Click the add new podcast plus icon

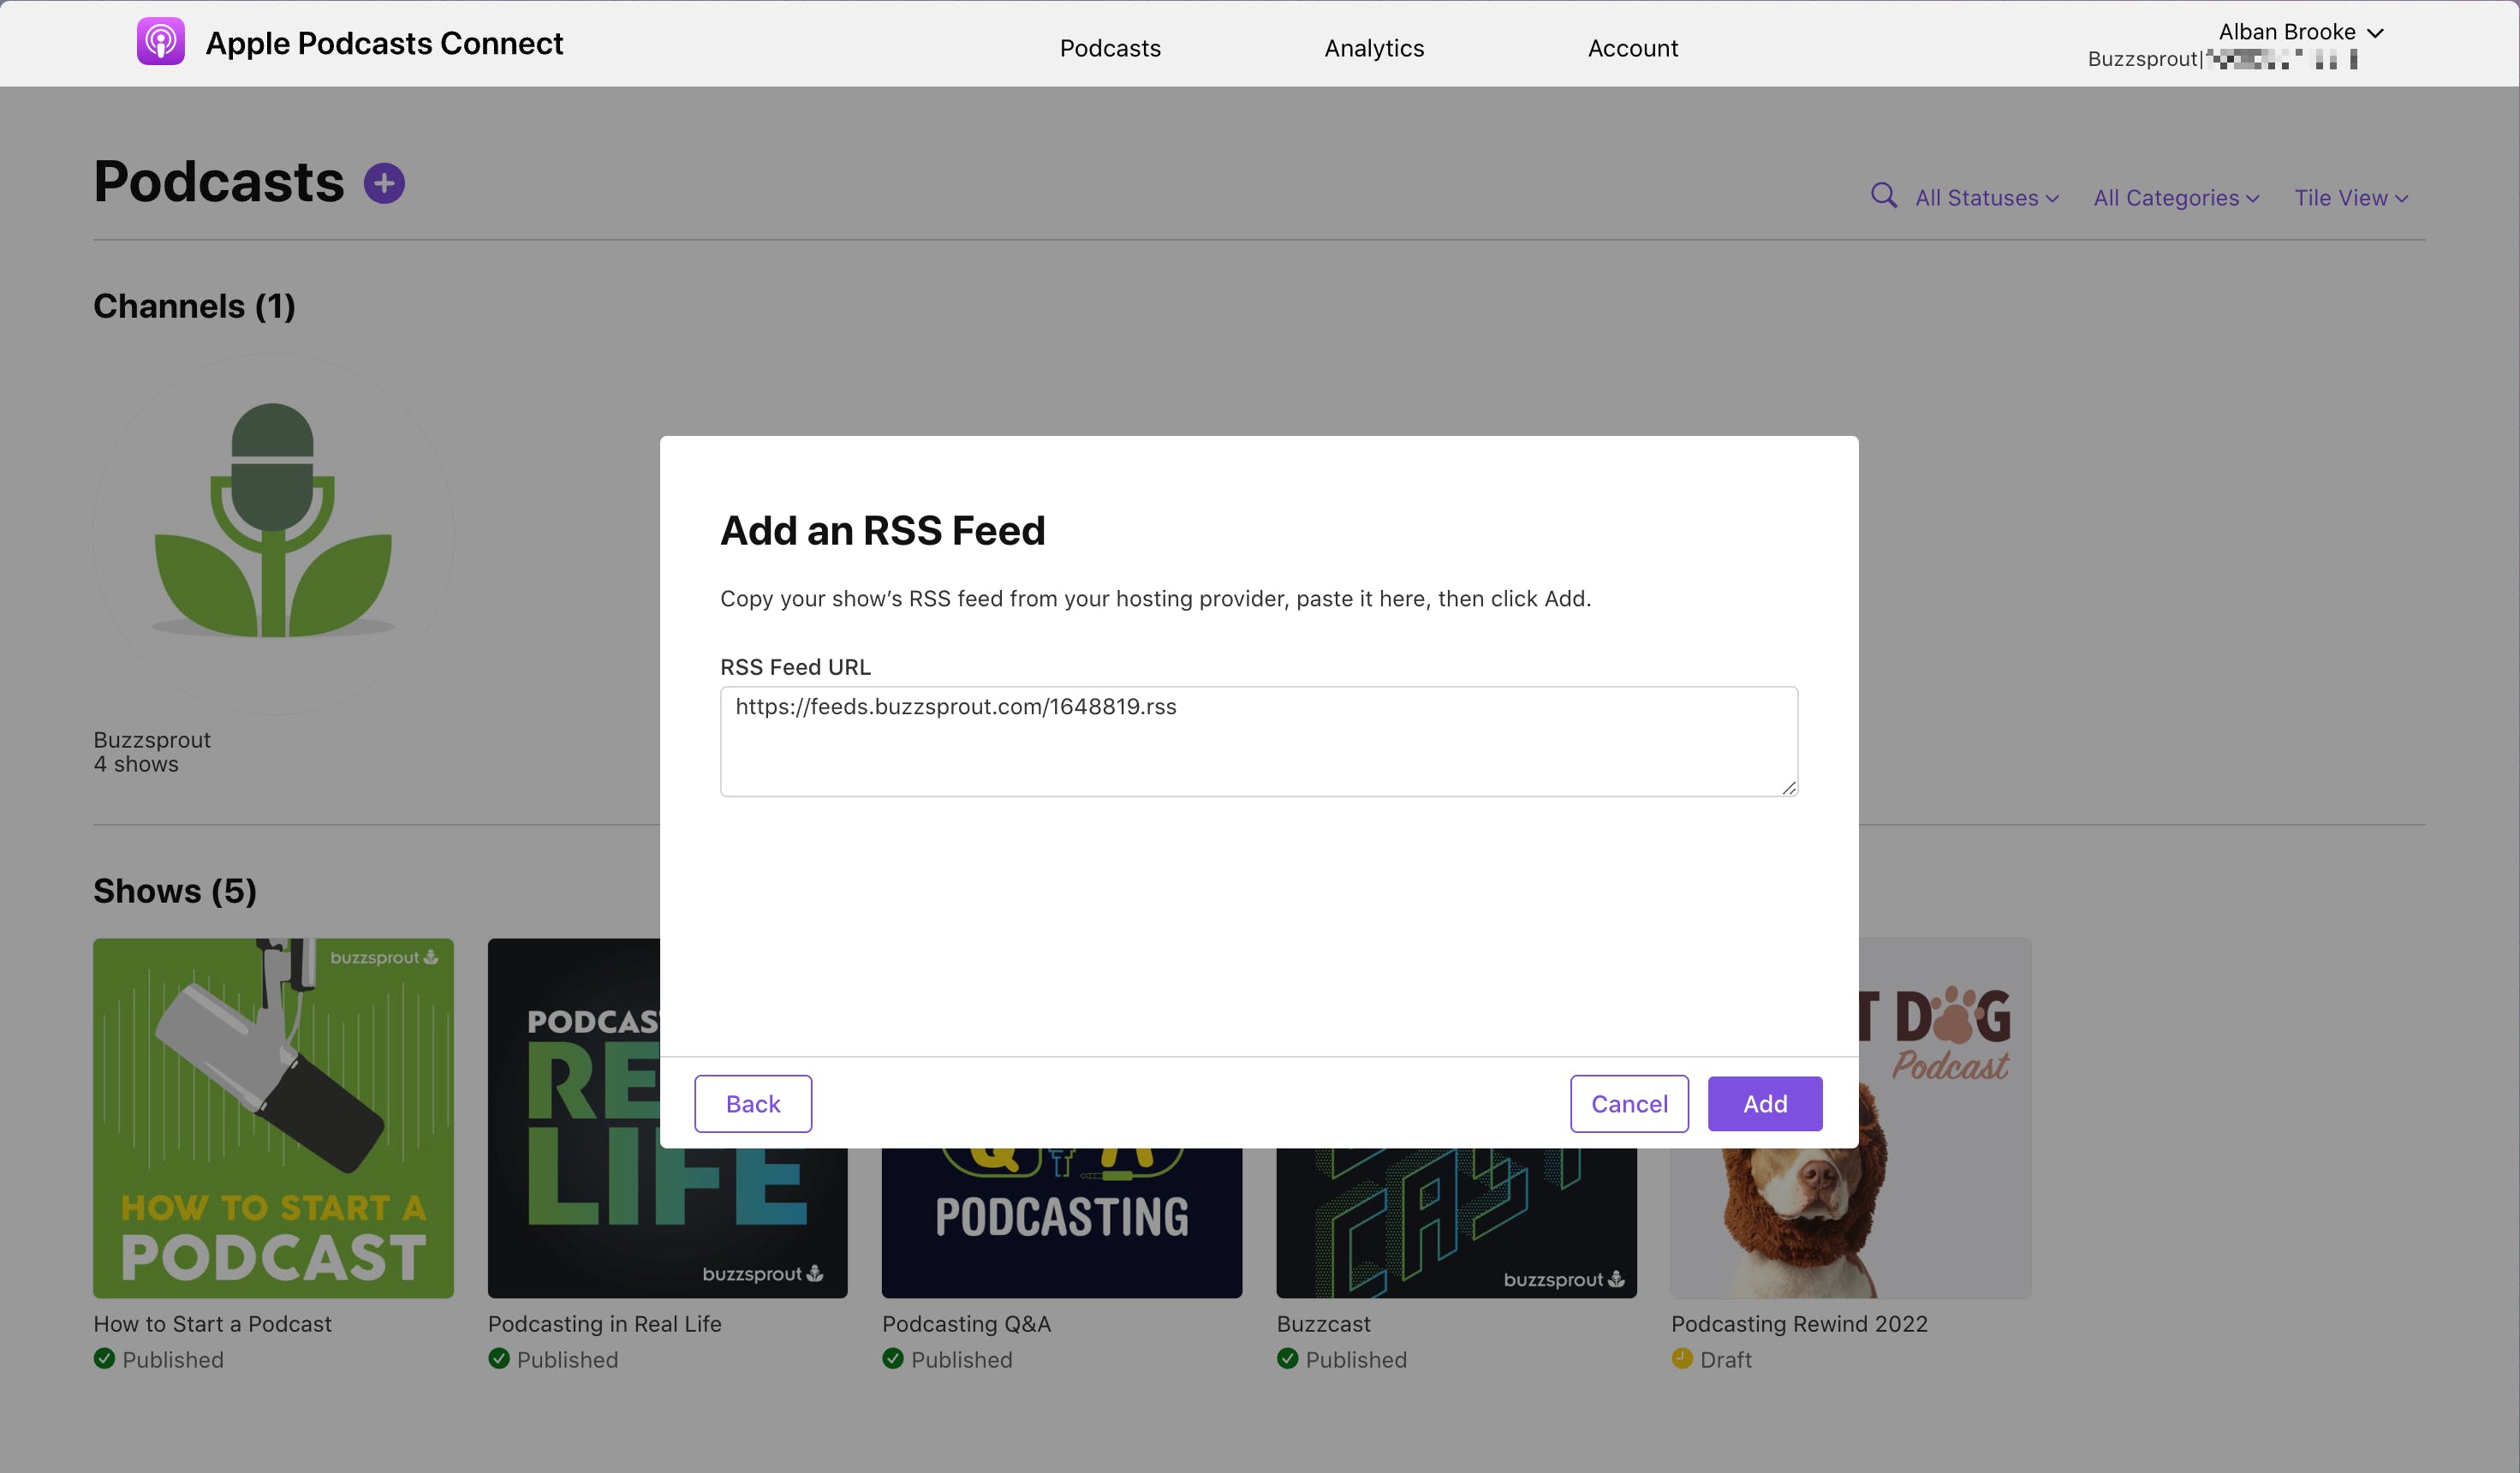coord(384,184)
